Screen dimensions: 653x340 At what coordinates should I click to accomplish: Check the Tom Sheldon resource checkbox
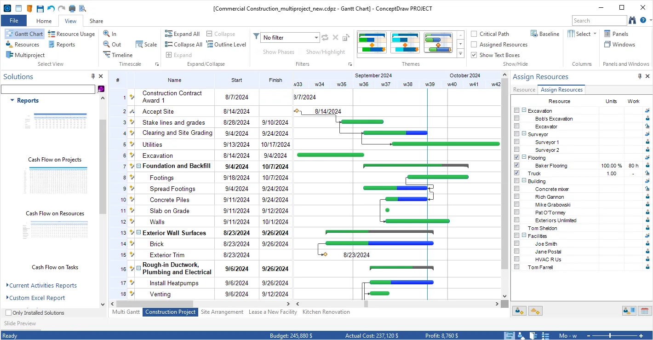[517, 228]
